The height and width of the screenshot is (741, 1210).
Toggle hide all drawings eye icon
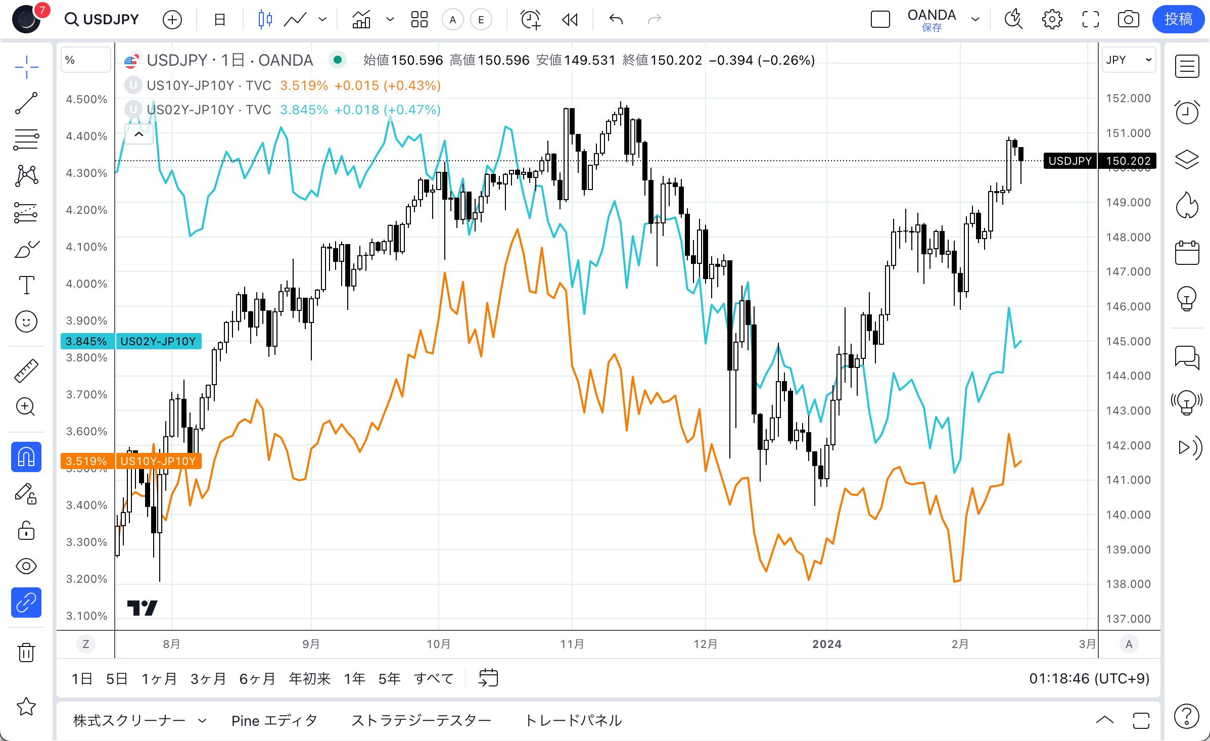click(x=26, y=566)
